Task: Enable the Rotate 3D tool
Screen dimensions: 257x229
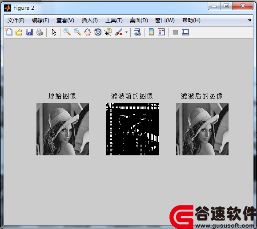Action: point(98,32)
